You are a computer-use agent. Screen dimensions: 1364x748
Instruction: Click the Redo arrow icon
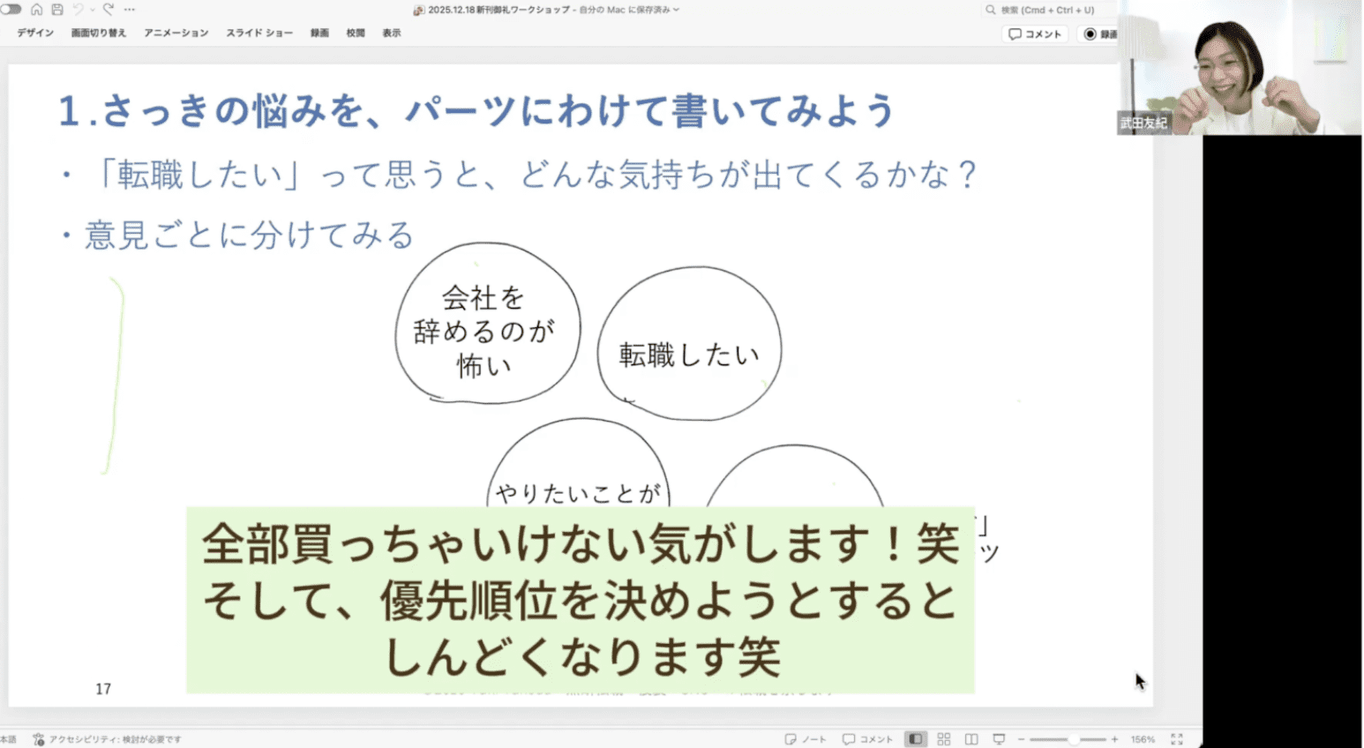point(109,10)
